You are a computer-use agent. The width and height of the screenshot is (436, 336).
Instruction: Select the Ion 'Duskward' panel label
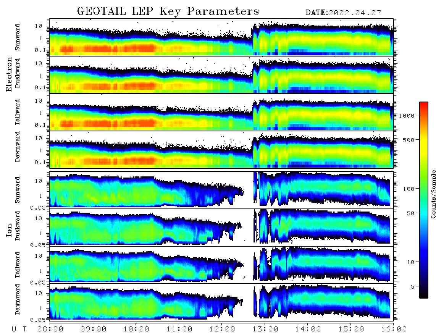pyautogui.click(x=18, y=226)
